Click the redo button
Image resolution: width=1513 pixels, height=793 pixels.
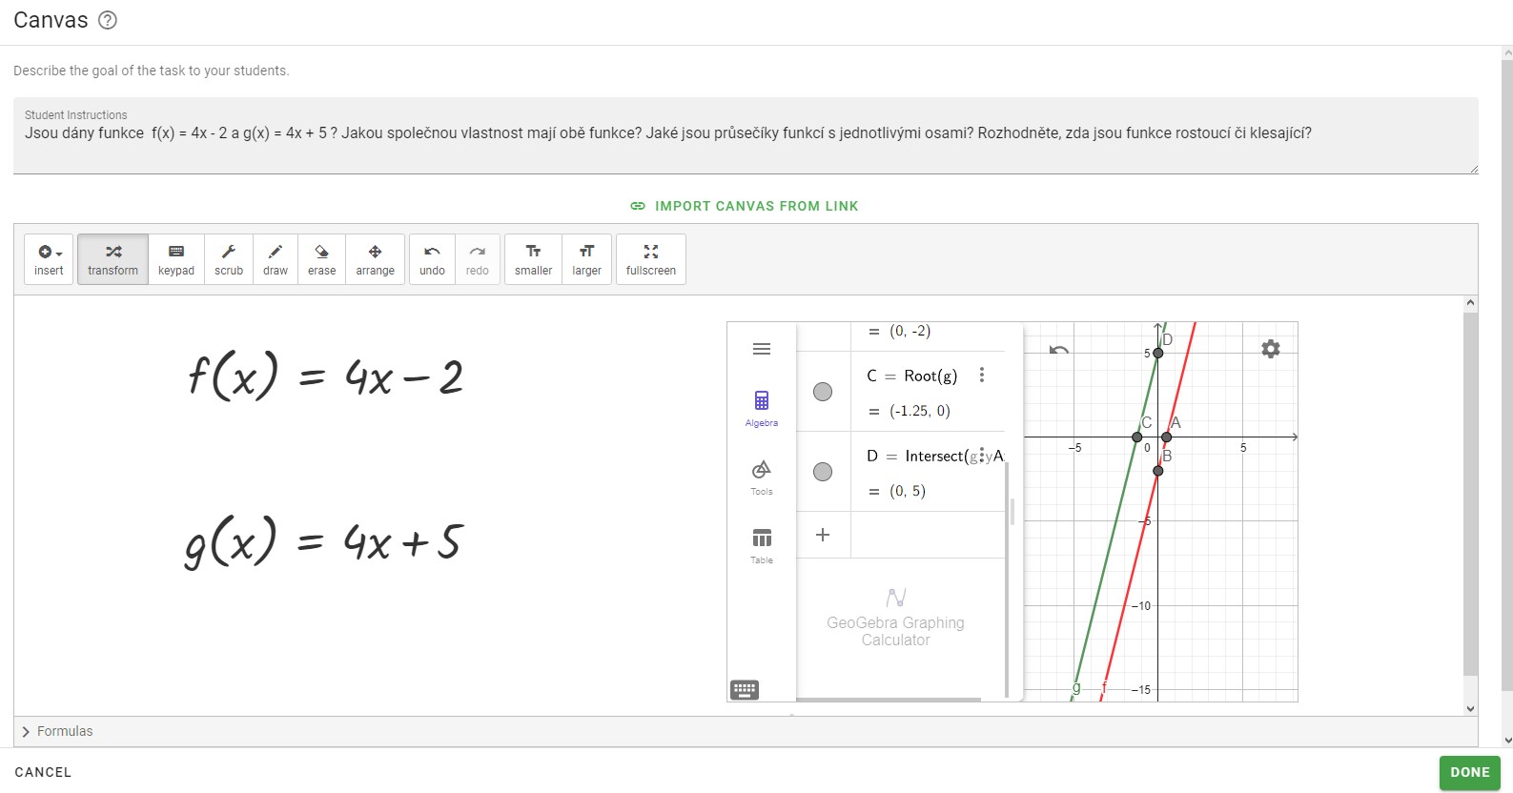pyautogui.click(x=478, y=259)
